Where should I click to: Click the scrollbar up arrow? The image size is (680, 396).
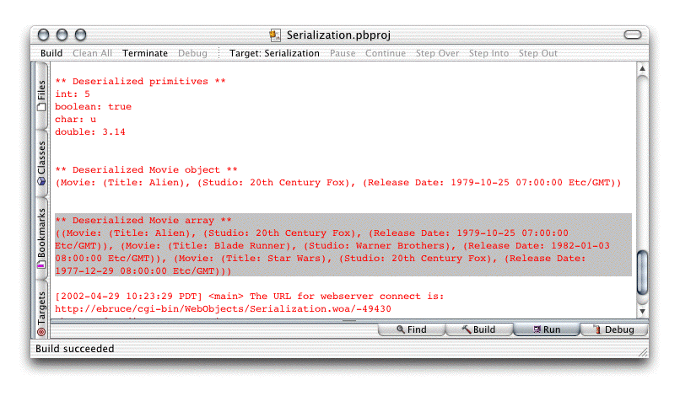[x=642, y=68]
